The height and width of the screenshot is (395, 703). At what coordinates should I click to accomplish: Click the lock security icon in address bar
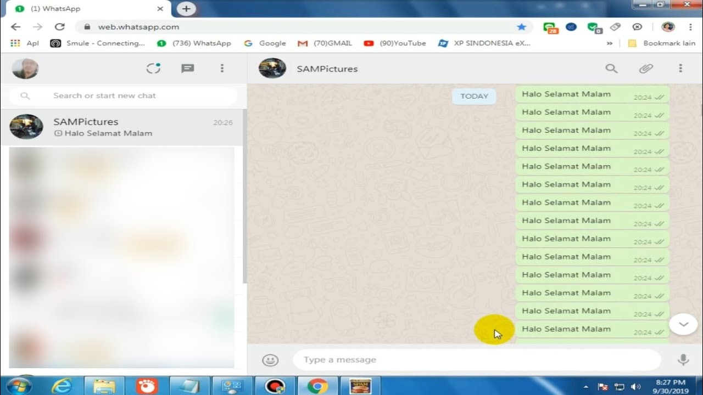point(87,27)
